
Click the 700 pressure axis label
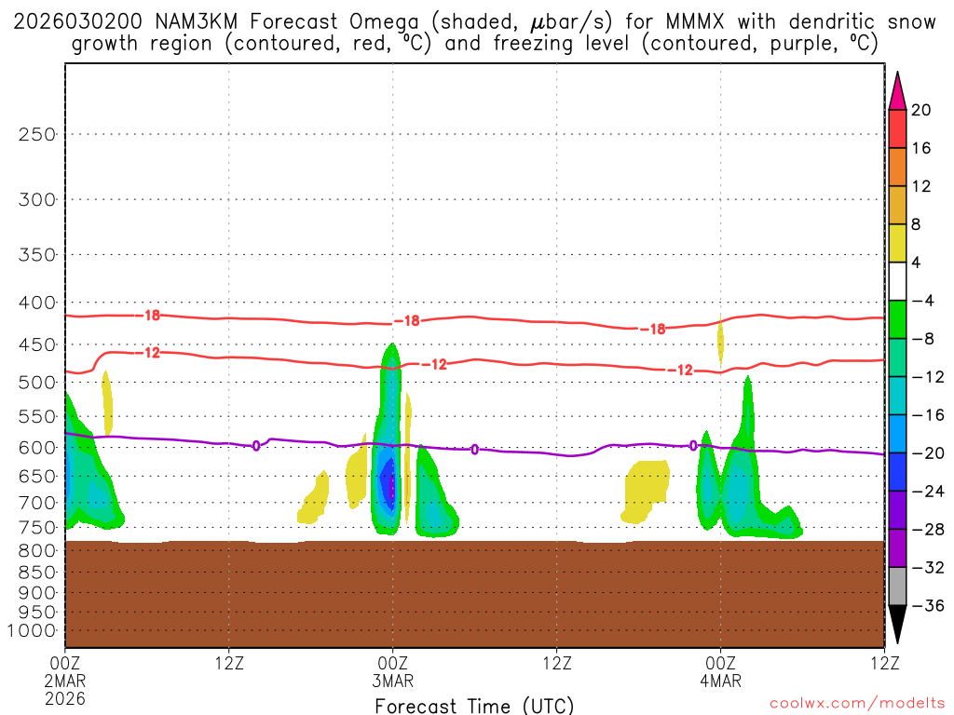(x=37, y=503)
